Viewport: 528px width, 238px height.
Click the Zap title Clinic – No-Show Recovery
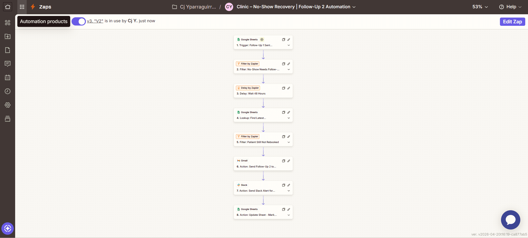[x=293, y=7]
